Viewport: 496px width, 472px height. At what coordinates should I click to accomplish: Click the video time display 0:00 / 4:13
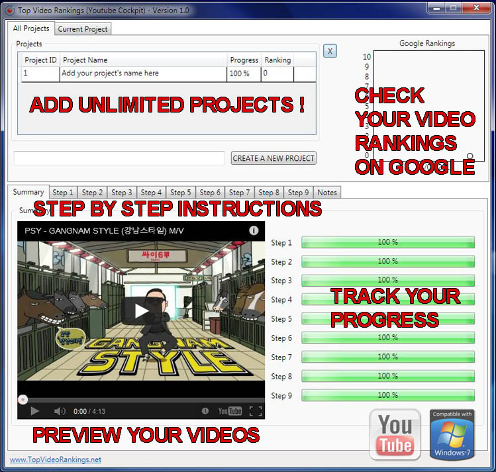[x=89, y=411]
